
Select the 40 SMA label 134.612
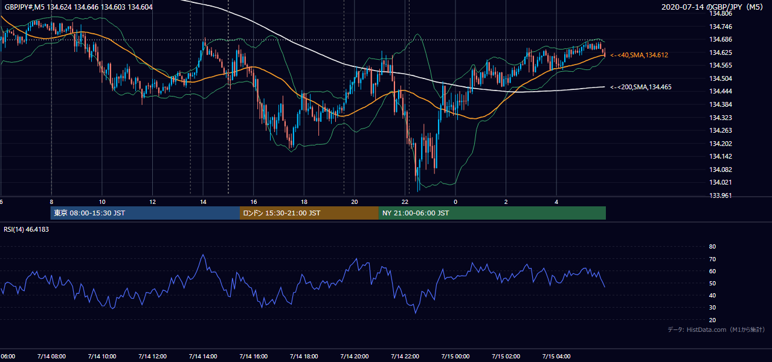(639, 55)
